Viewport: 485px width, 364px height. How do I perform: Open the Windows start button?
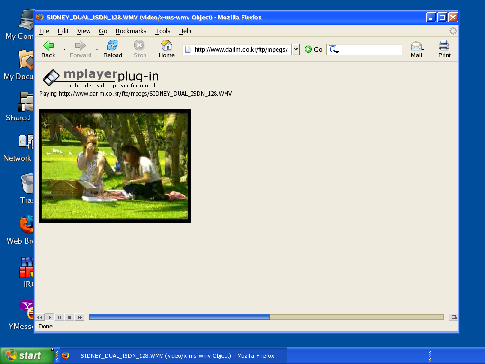pos(27,355)
